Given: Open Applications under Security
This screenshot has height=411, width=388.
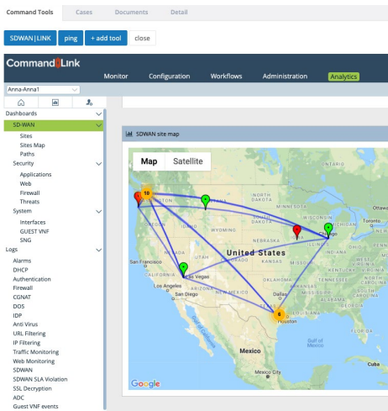Looking at the screenshot, I should coord(35,175).
